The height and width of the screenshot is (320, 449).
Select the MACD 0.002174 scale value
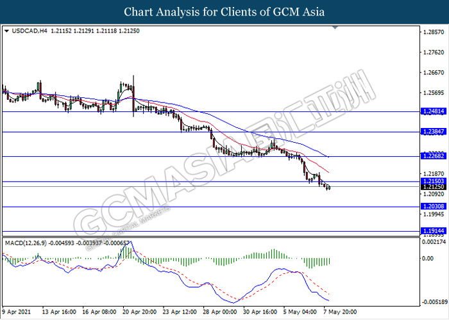pos(434,242)
